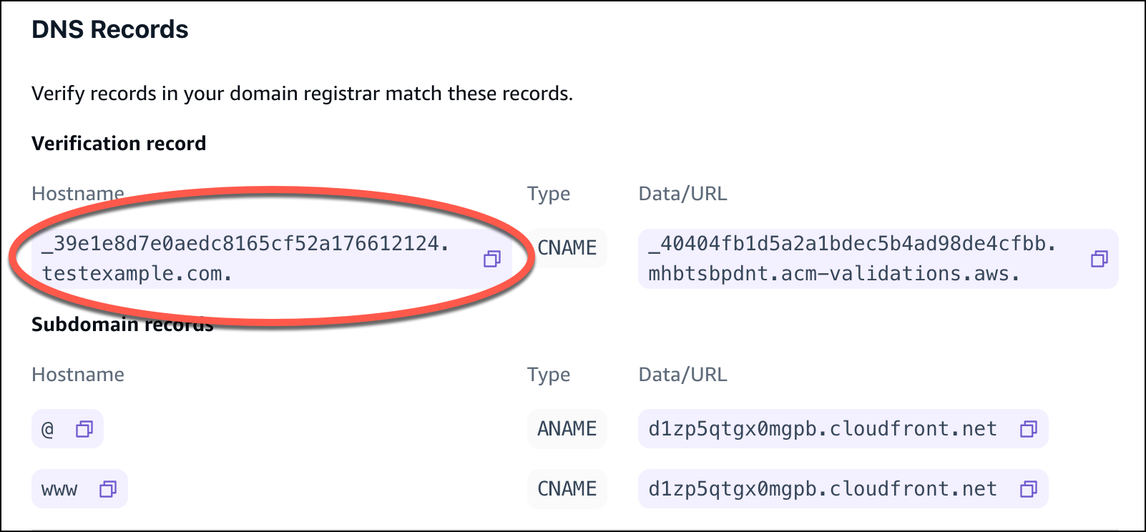The width and height of the screenshot is (1146, 532).
Task: Click the Subdomain records section header
Action: [x=122, y=324]
